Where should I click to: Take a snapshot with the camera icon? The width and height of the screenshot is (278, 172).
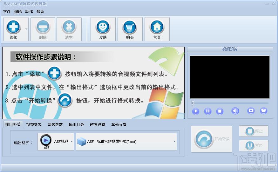click(251, 111)
